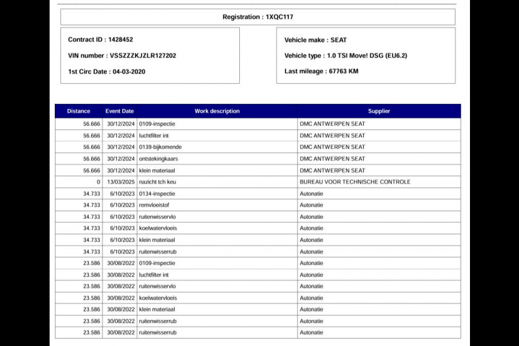Click the Registration : 1XQC117 header

258,17
